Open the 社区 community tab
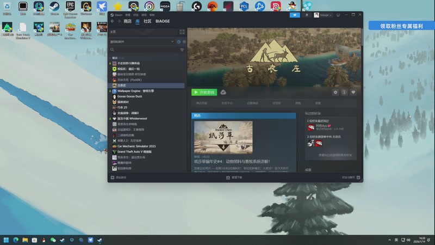 pyautogui.click(x=147, y=21)
